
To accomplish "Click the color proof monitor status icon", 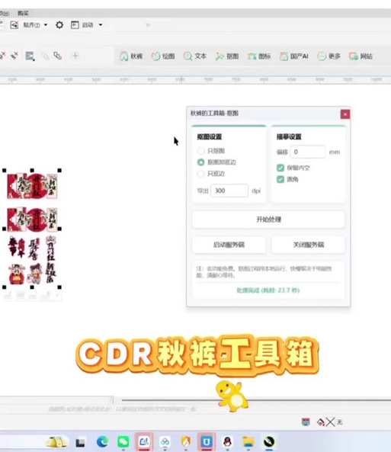I will [x=306, y=422].
